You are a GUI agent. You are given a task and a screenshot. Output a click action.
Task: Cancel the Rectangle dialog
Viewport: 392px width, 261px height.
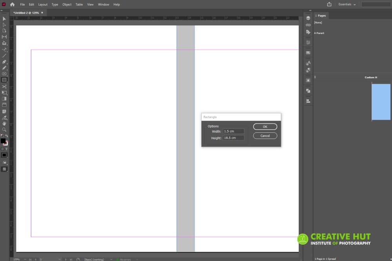pyautogui.click(x=265, y=135)
